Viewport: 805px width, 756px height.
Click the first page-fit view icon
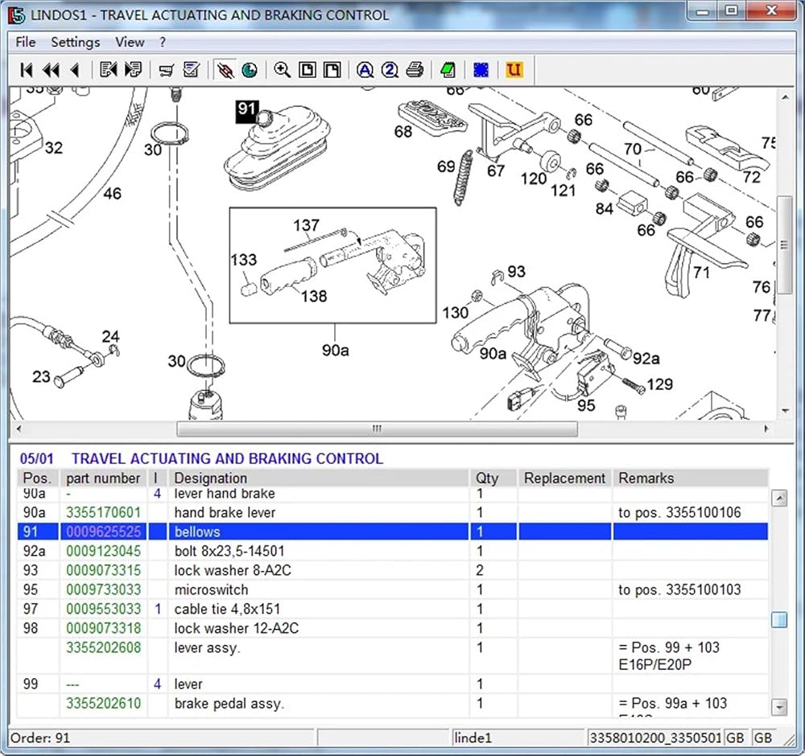(x=307, y=70)
